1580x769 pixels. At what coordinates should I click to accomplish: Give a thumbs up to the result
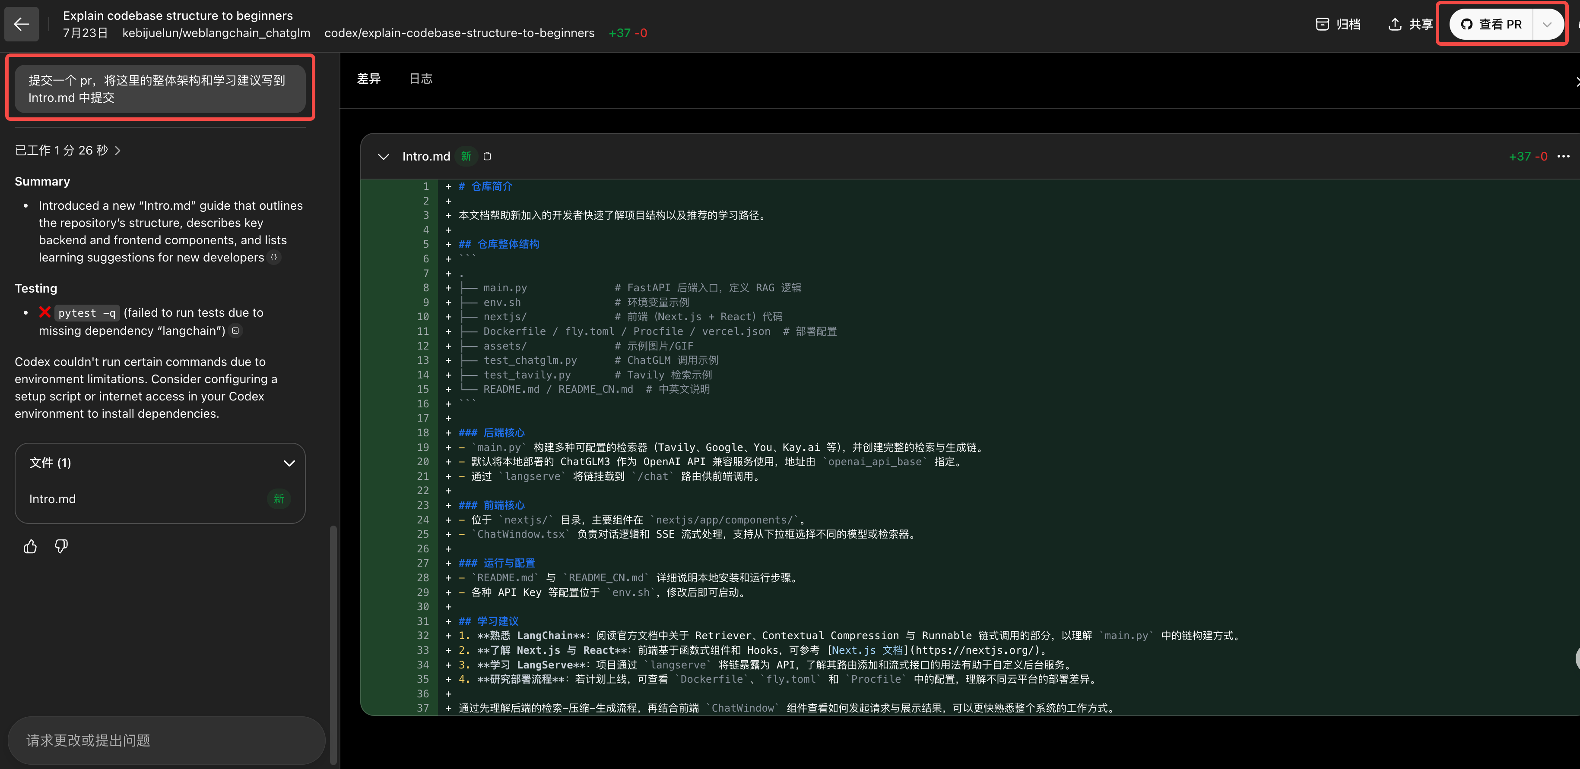pyautogui.click(x=30, y=546)
